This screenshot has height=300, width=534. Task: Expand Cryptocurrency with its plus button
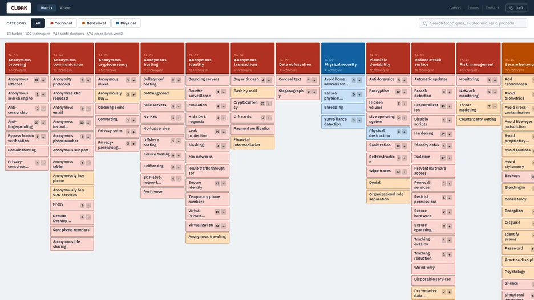[269, 104]
